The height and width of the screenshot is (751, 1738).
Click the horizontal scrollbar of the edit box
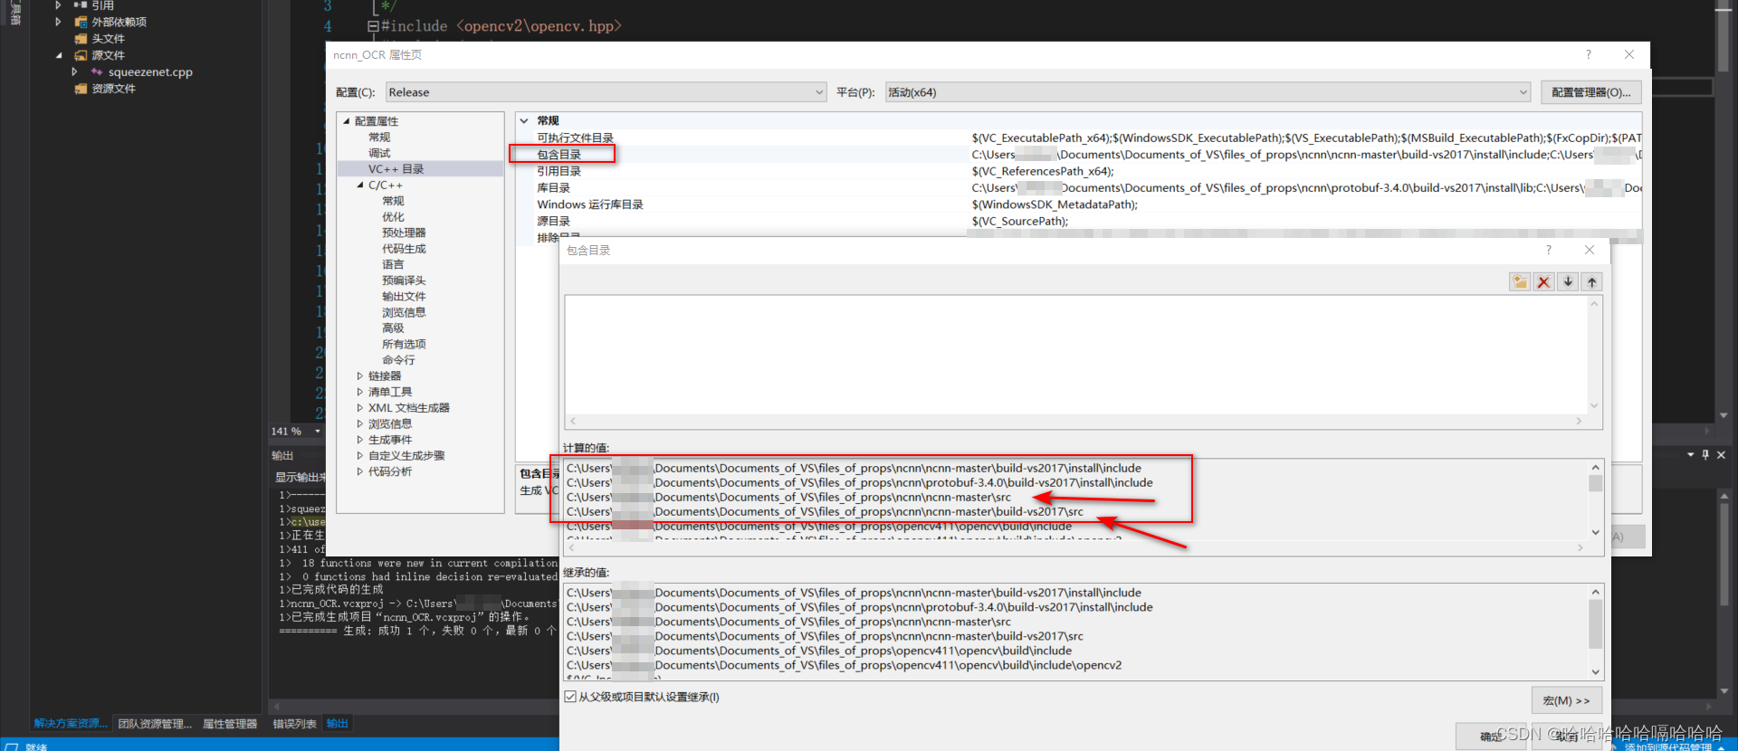click(1075, 421)
